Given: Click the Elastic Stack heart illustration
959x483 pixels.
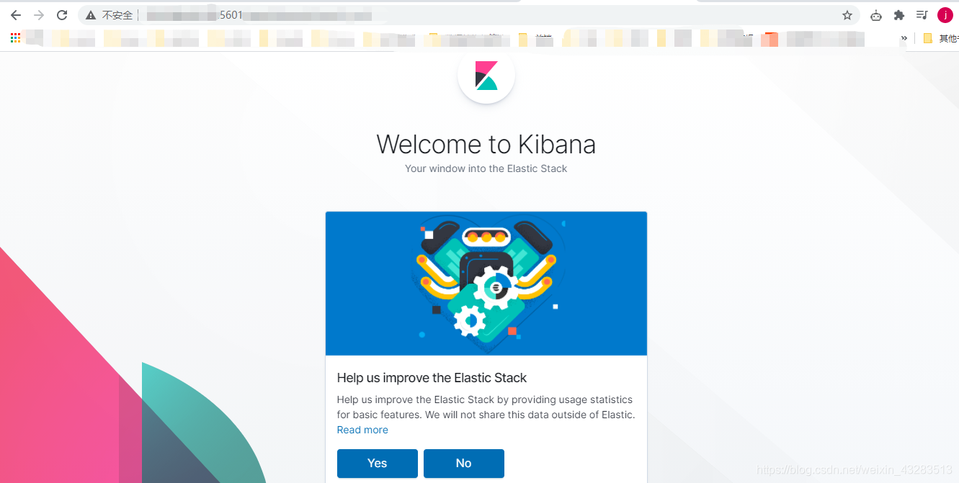Looking at the screenshot, I should 486,284.
